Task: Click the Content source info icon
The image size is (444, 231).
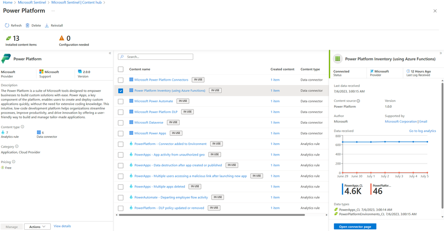Action: tap(358, 101)
